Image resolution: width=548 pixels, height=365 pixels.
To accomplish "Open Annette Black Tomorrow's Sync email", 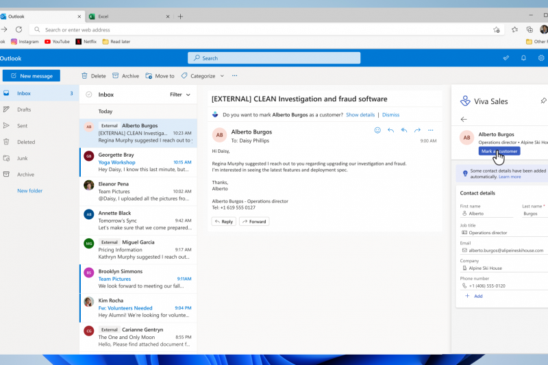I will [x=138, y=221].
